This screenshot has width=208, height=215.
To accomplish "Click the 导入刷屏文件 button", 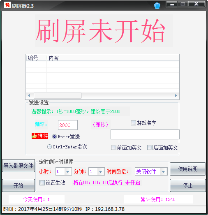I will tap(18, 166).
